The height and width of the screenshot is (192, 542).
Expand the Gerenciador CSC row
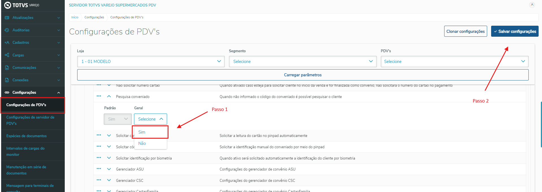(x=109, y=180)
